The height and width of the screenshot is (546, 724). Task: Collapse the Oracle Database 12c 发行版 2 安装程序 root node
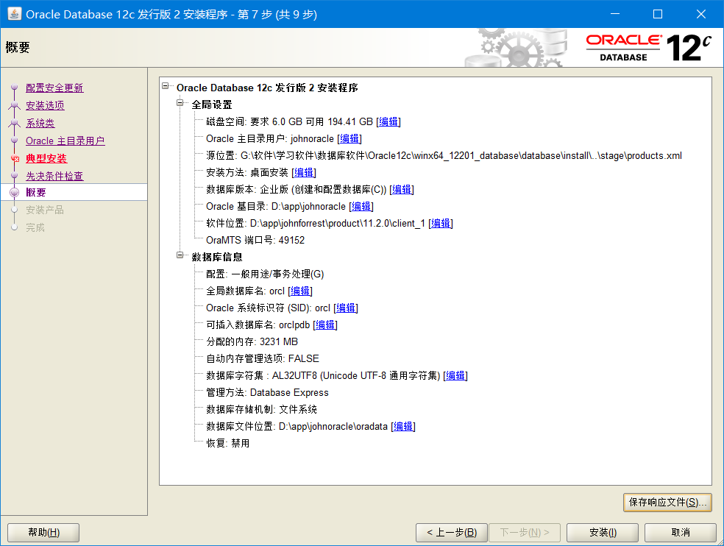pos(166,86)
